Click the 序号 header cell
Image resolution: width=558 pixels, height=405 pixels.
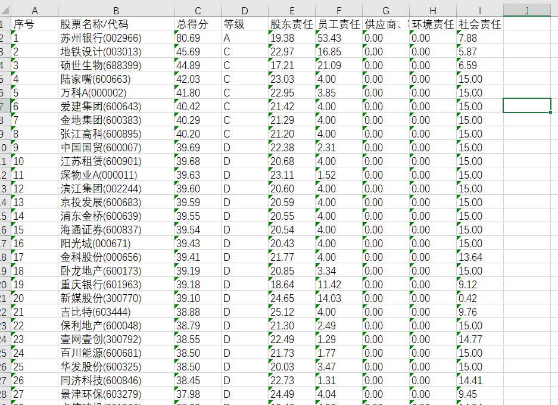[35, 24]
